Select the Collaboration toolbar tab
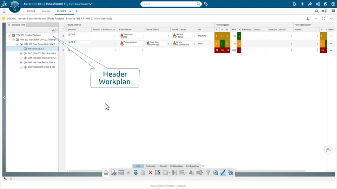Image resolution: width=337 pixels, height=189 pixels. [176, 166]
